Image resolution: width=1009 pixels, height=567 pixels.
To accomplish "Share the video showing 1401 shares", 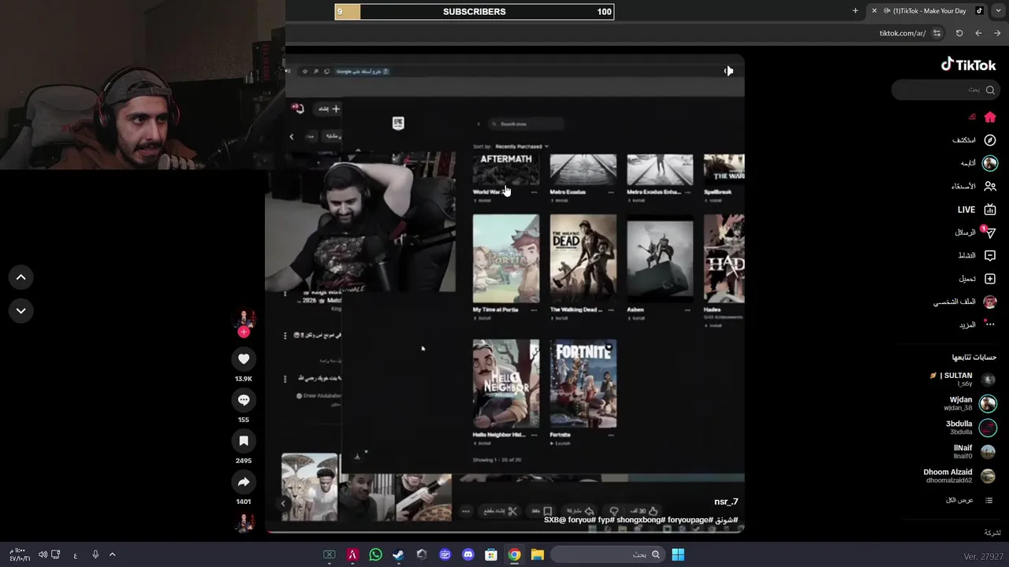I will click(244, 482).
